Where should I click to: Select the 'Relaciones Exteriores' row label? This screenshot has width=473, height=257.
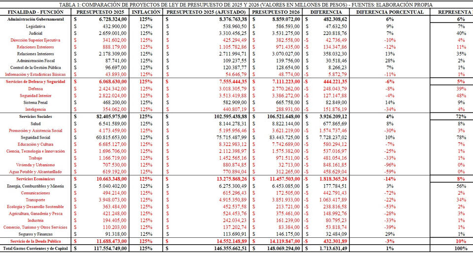(x=34, y=46)
